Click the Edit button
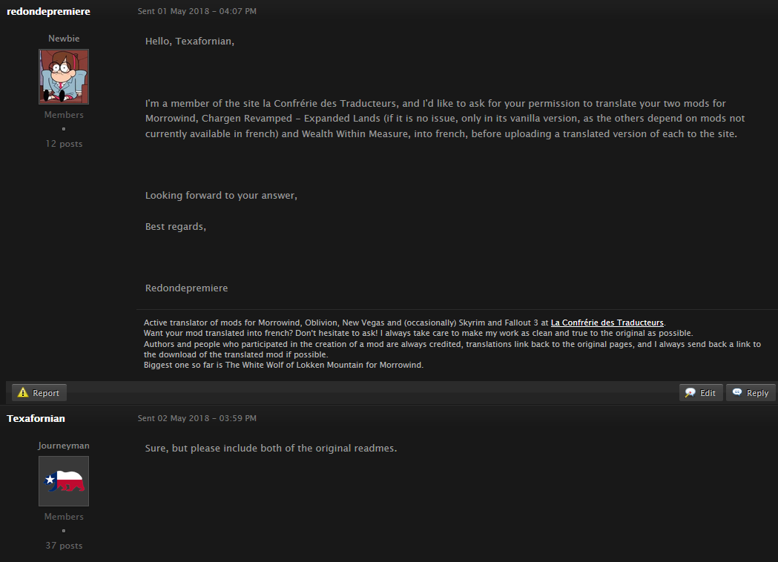778x562 pixels. (x=701, y=392)
